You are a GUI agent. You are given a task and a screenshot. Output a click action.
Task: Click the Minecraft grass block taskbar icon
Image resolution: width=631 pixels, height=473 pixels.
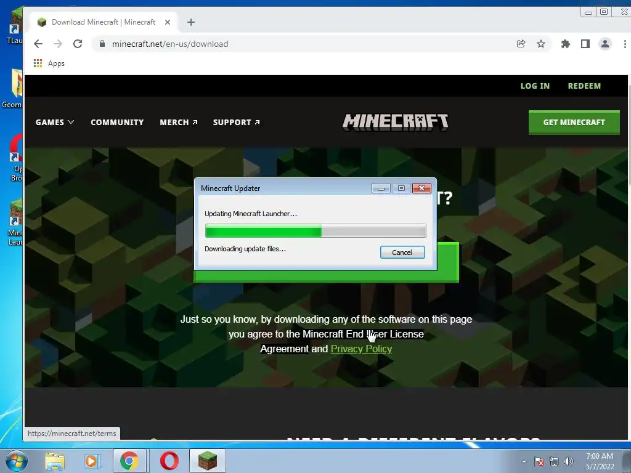click(x=208, y=461)
